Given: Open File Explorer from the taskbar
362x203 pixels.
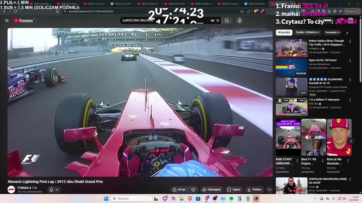Looking at the screenshot, I should coord(182,198).
